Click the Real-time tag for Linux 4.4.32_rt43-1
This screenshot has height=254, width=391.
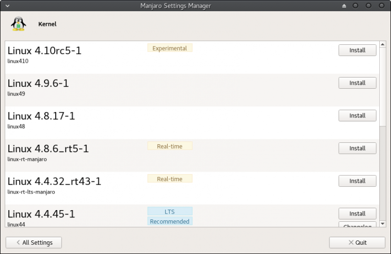(170, 178)
